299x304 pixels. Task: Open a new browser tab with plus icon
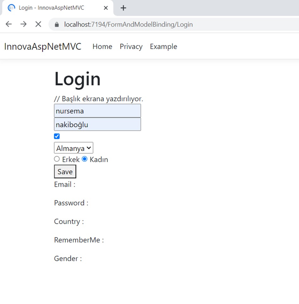coord(123,8)
